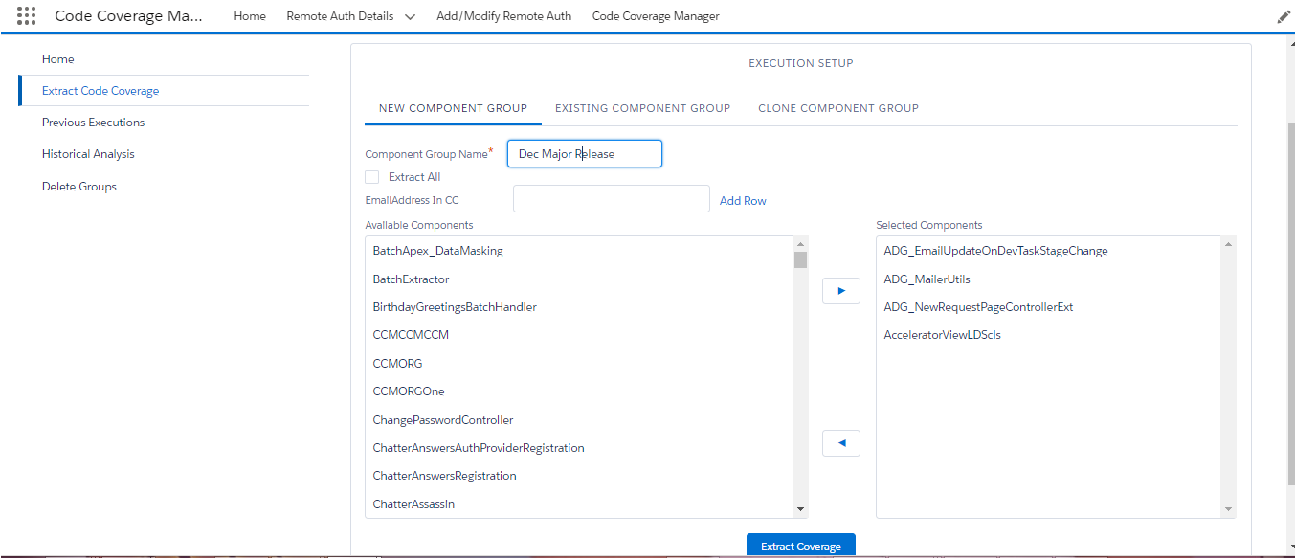1295x558 pixels.
Task: Toggle the Extract All checkbox
Action: pyautogui.click(x=371, y=176)
